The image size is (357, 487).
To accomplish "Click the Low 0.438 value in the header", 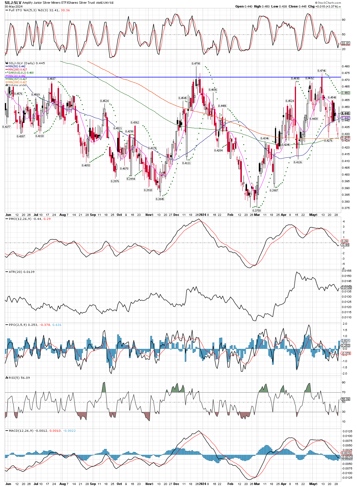I will (x=279, y=6).
